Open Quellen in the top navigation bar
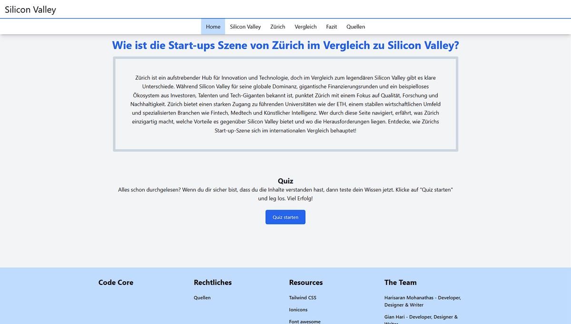The image size is (571, 324). [355, 27]
